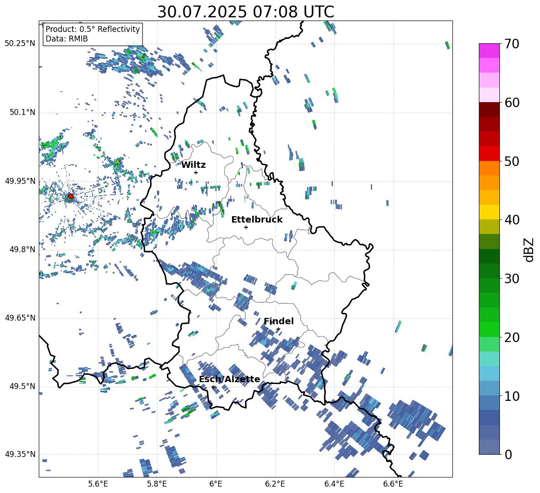This screenshot has width=540, height=493.
Task: Click the red colorbar segment near 50
Action: coord(489,154)
